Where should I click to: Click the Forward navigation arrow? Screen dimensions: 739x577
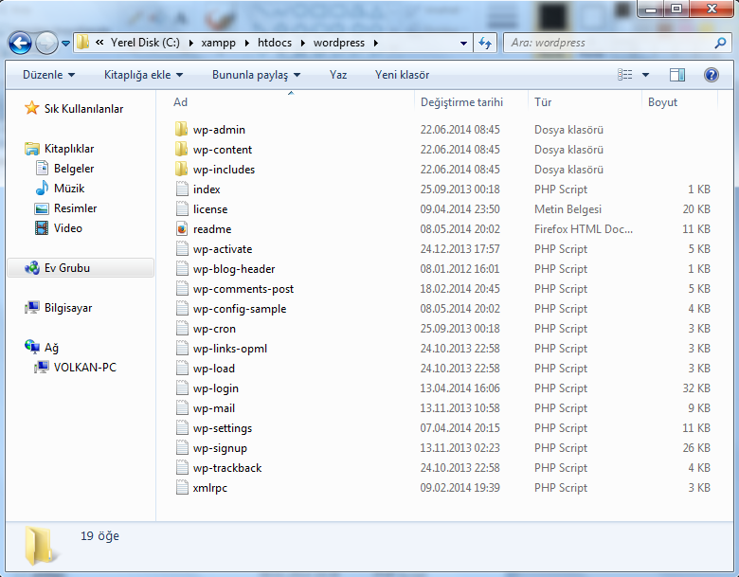(x=46, y=44)
